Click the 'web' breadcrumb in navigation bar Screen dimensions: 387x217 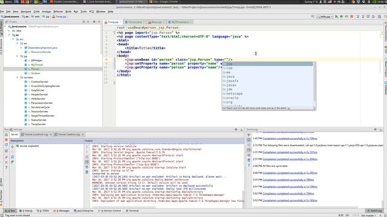[x=36, y=17]
